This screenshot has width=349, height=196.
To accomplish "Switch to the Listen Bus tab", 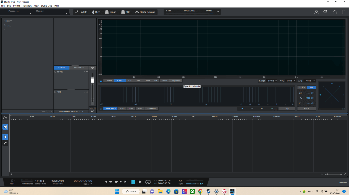I will (79, 68).
